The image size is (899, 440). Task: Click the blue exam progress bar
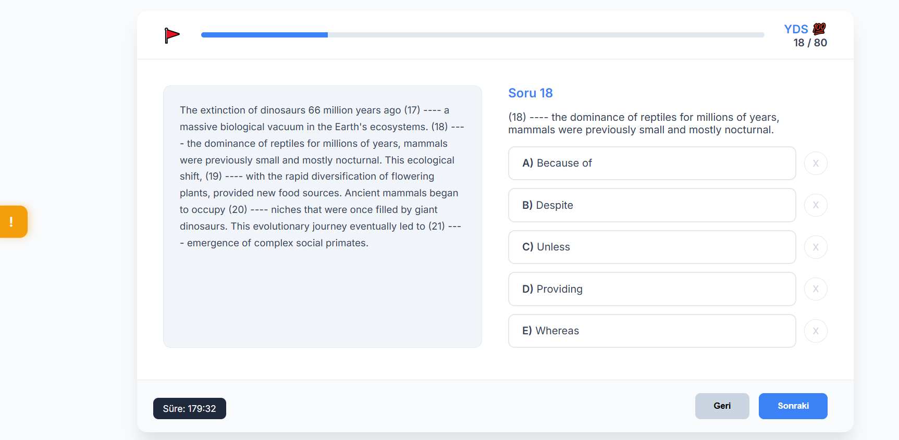[482, 35]
